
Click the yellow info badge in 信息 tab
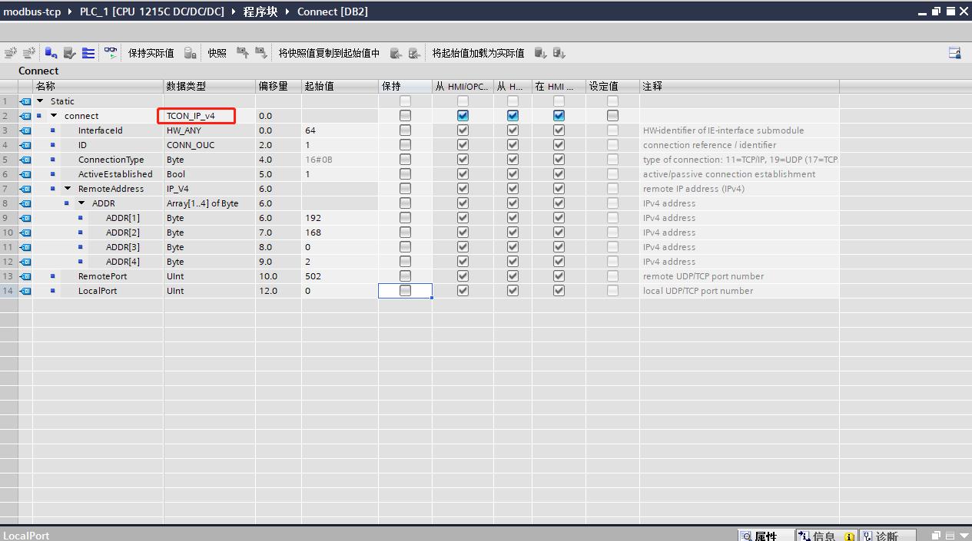(849, 536)
